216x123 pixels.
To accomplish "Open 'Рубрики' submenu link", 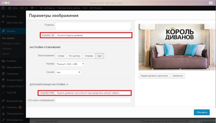I will 7,49.
